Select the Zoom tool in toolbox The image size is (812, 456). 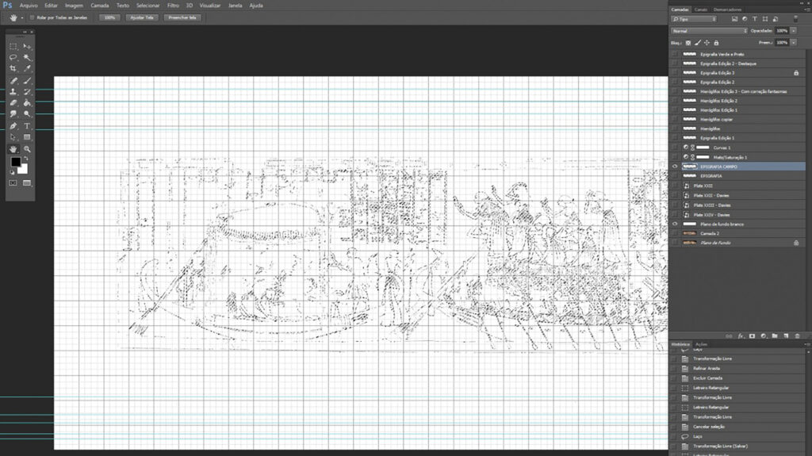(27, 149)
